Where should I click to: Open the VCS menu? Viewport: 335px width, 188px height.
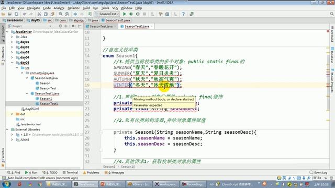click(x=115, y=8)
